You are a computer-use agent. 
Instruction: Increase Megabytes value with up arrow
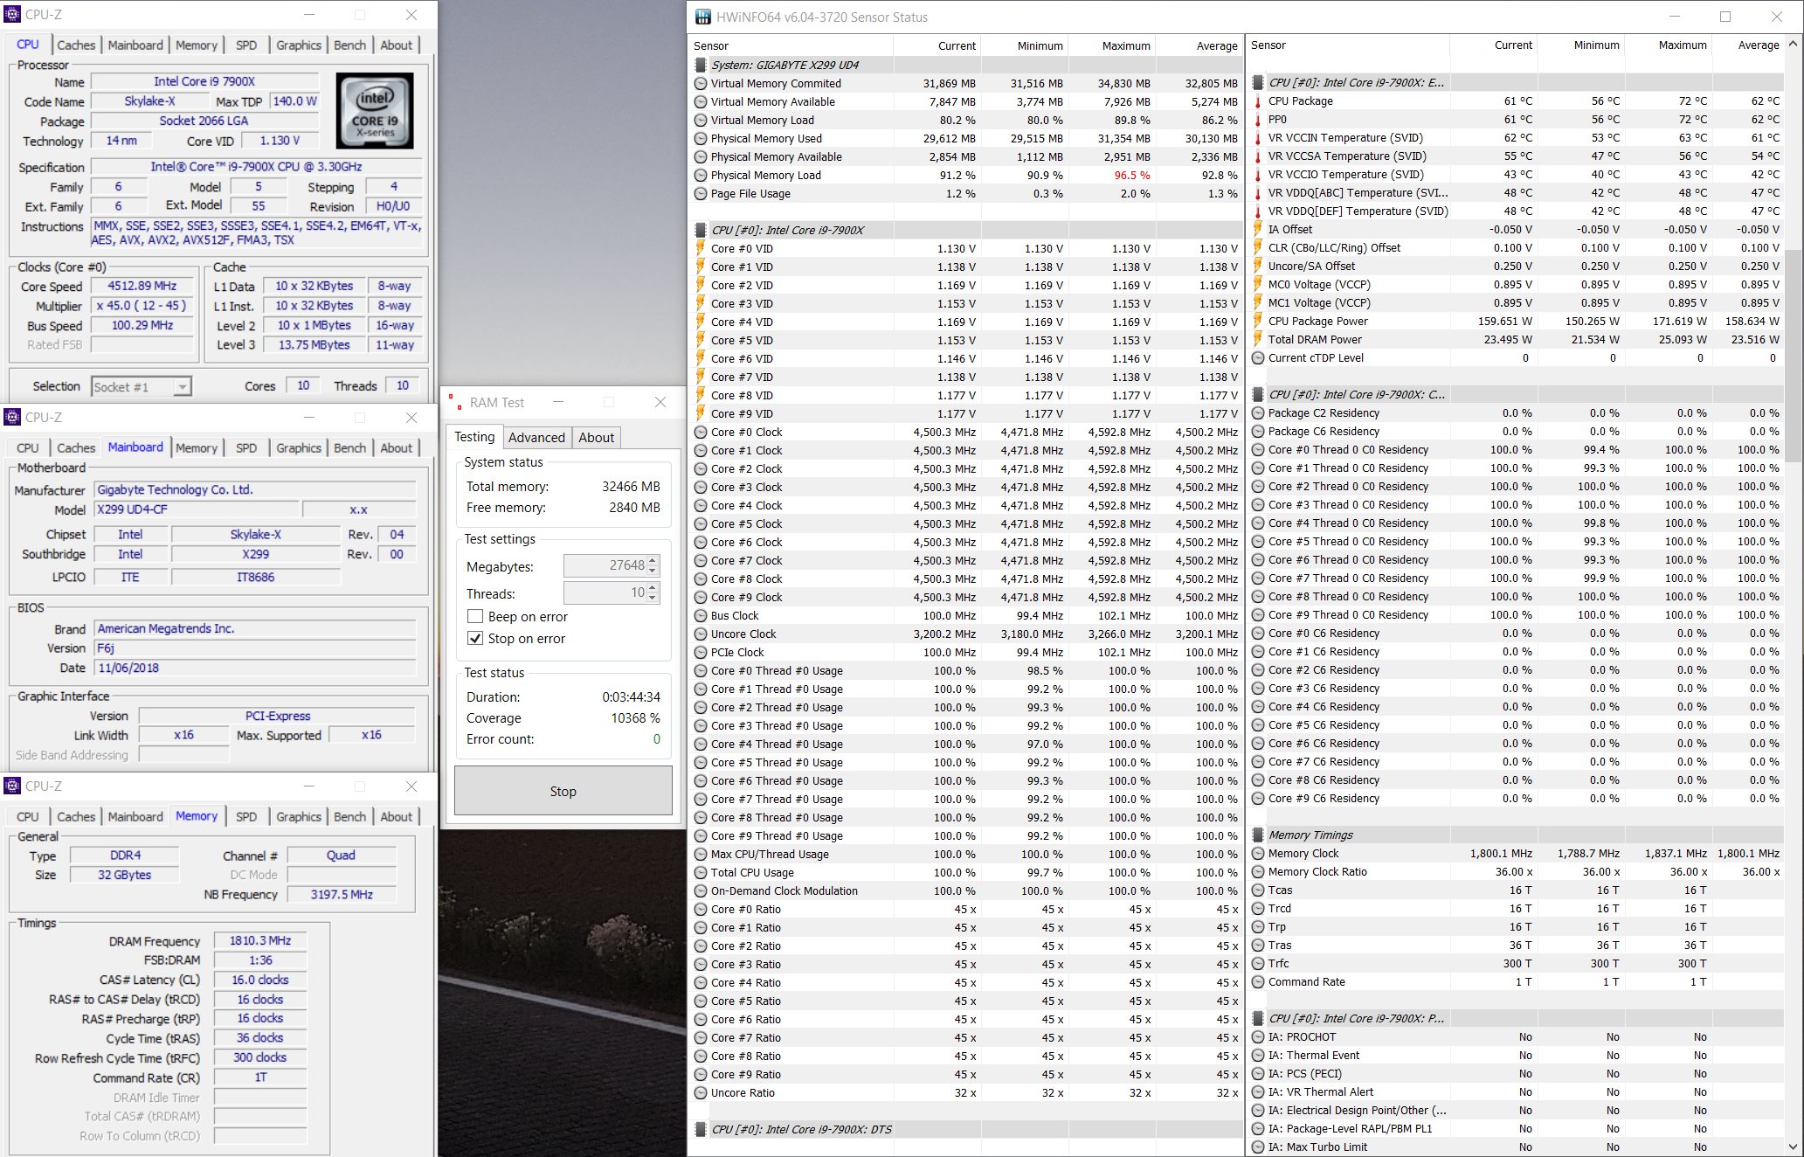pos(653,561)
